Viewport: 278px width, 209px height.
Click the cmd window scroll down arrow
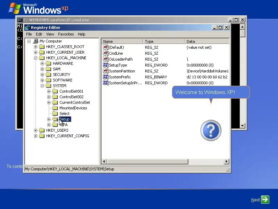pos(242,126)
